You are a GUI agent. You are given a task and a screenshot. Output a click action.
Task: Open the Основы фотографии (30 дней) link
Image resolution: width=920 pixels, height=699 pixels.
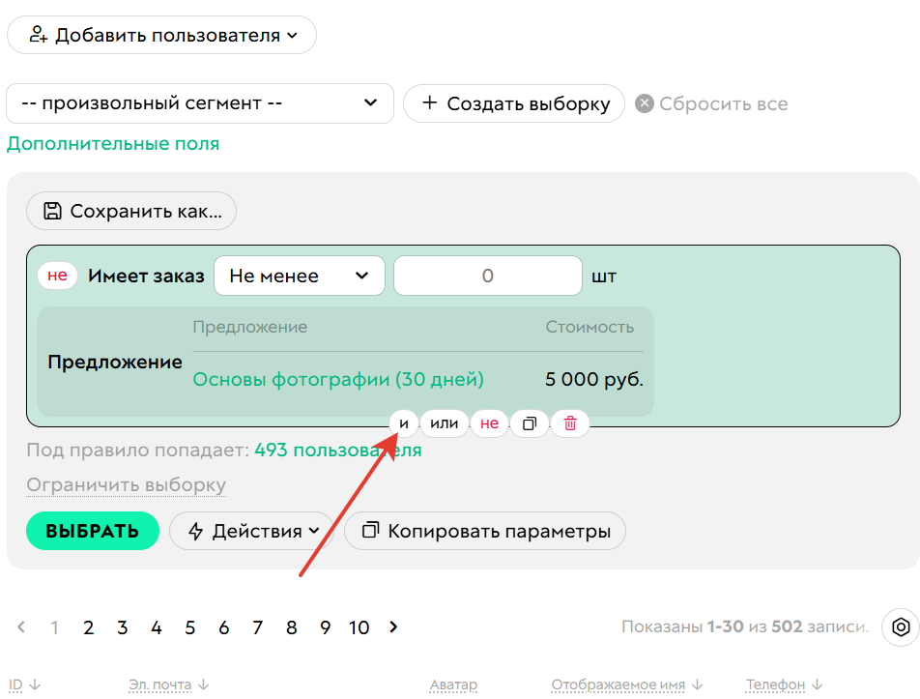(x=337, y=379)
